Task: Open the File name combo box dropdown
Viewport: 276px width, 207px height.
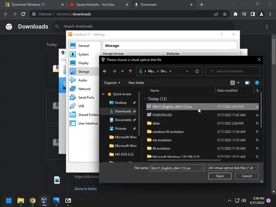Action: (x=202, y=168)
